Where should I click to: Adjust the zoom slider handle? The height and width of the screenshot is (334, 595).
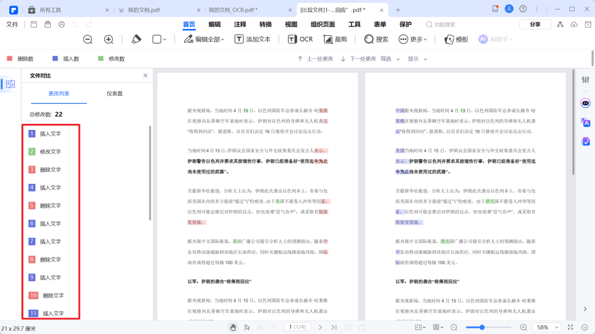click(482, 327)
